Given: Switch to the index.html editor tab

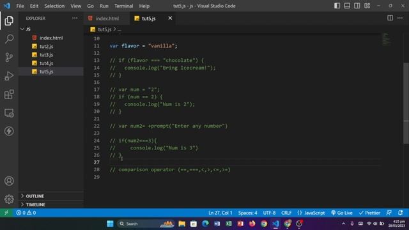Looking at the screenshot, I should [107, 19].
